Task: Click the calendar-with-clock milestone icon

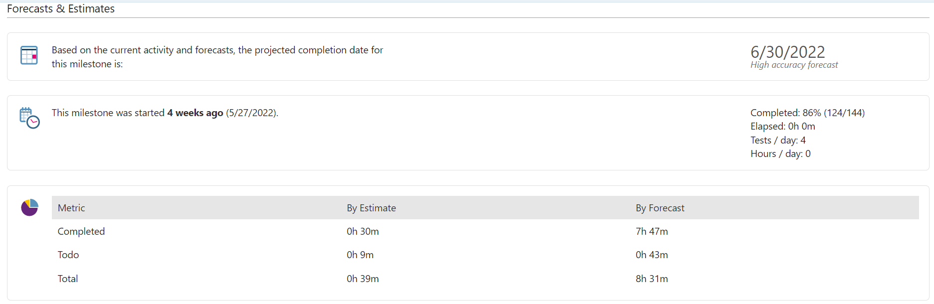Action: pyautogui.click(x=29, y=118)
